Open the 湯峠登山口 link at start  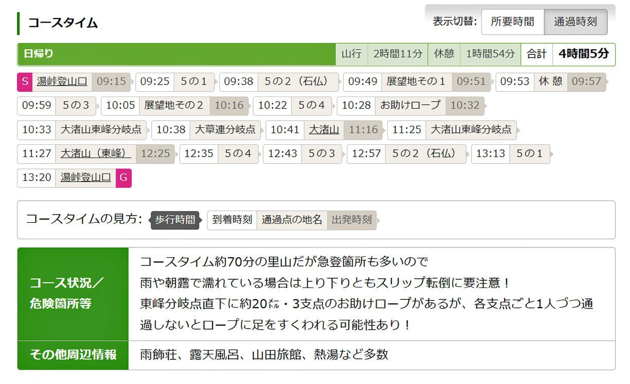click(x=62, y=82)
